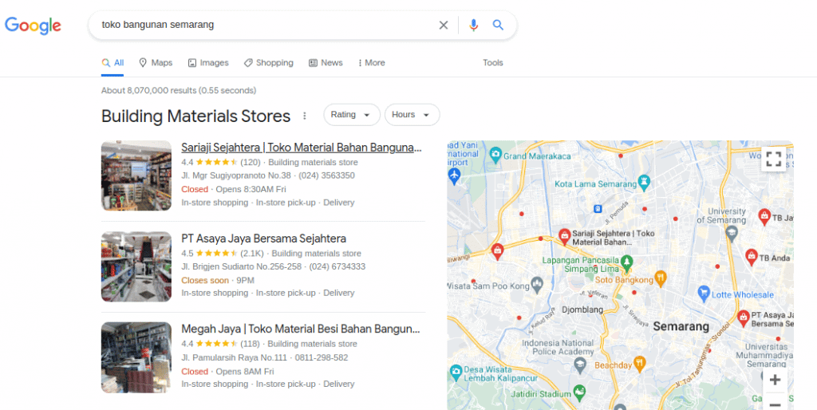Zoom in on the map
This screenshot has width=817, height=410.
[774, 380]
